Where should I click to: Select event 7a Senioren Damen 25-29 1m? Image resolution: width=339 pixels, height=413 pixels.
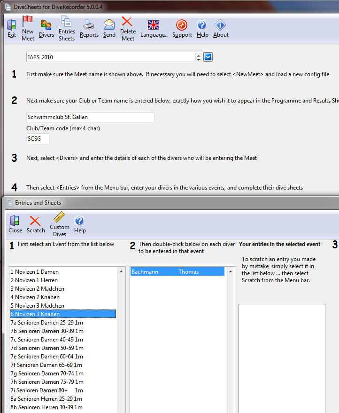63,322
